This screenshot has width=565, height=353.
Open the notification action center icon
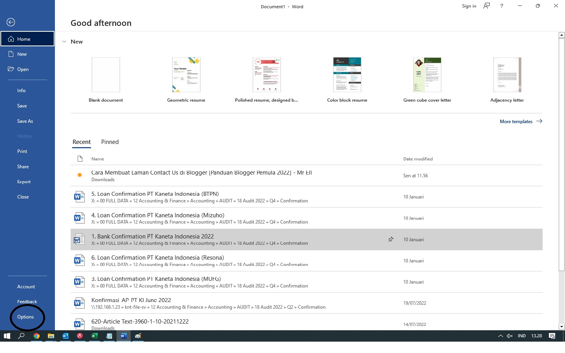[x=552, y=336]
